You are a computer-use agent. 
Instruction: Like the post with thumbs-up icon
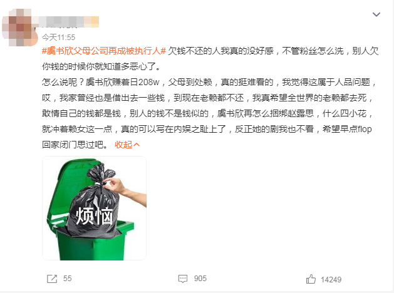click(x=311, y=279)
